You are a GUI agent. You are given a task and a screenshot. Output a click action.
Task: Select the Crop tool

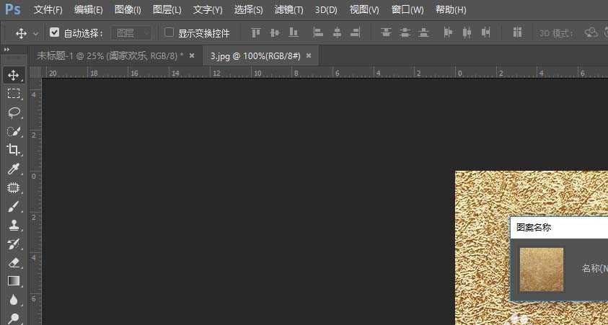coord(14,150)
